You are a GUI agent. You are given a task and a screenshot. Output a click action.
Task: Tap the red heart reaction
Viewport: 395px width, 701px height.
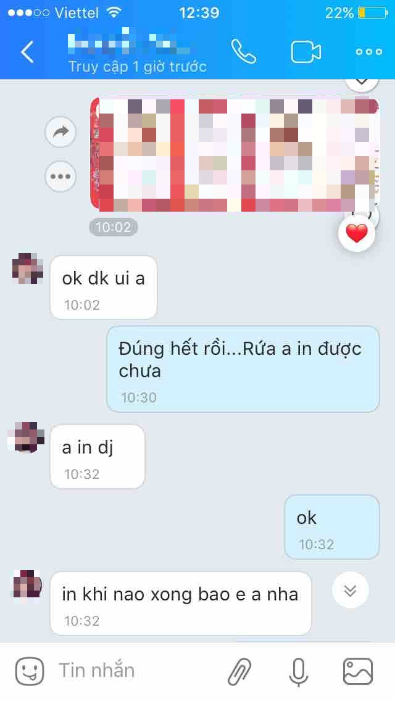(357, 233)
